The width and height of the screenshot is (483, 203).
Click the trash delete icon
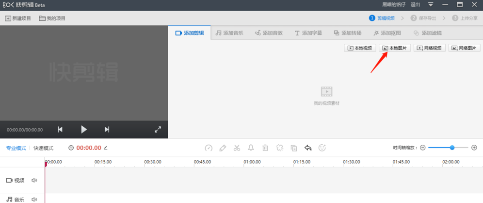click(x=265, y=148)
